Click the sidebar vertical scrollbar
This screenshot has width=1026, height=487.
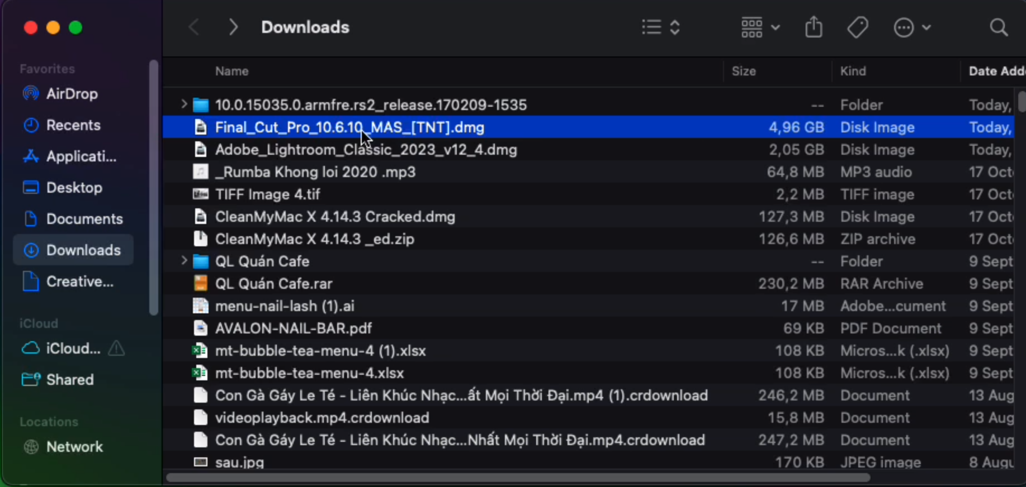coord(153,188)
